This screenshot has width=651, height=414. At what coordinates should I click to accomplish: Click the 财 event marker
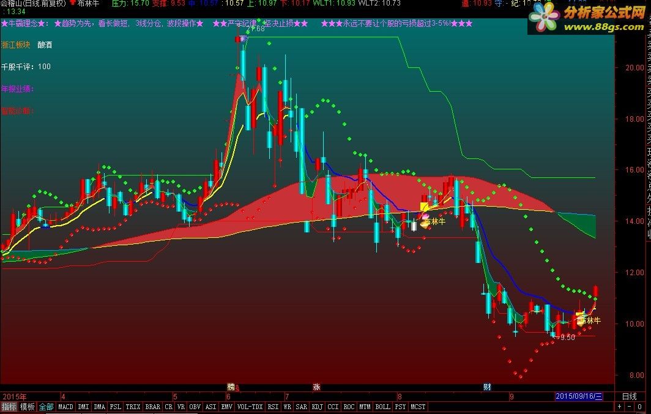(487, 387)
